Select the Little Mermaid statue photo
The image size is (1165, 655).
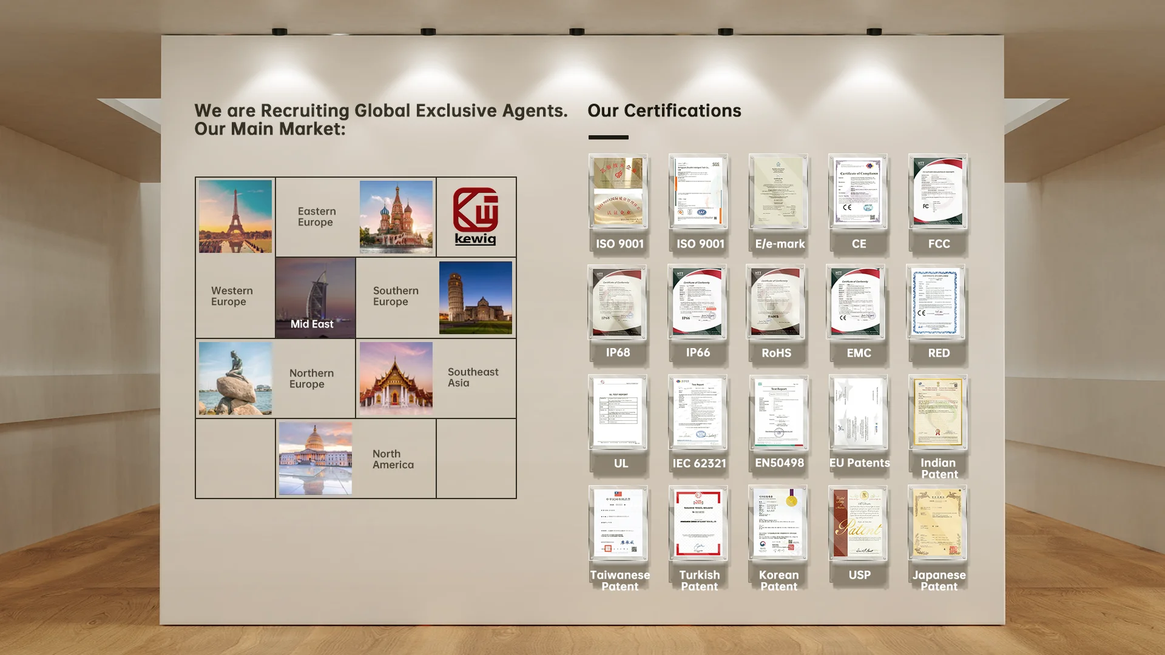click(x=235, y=378)
